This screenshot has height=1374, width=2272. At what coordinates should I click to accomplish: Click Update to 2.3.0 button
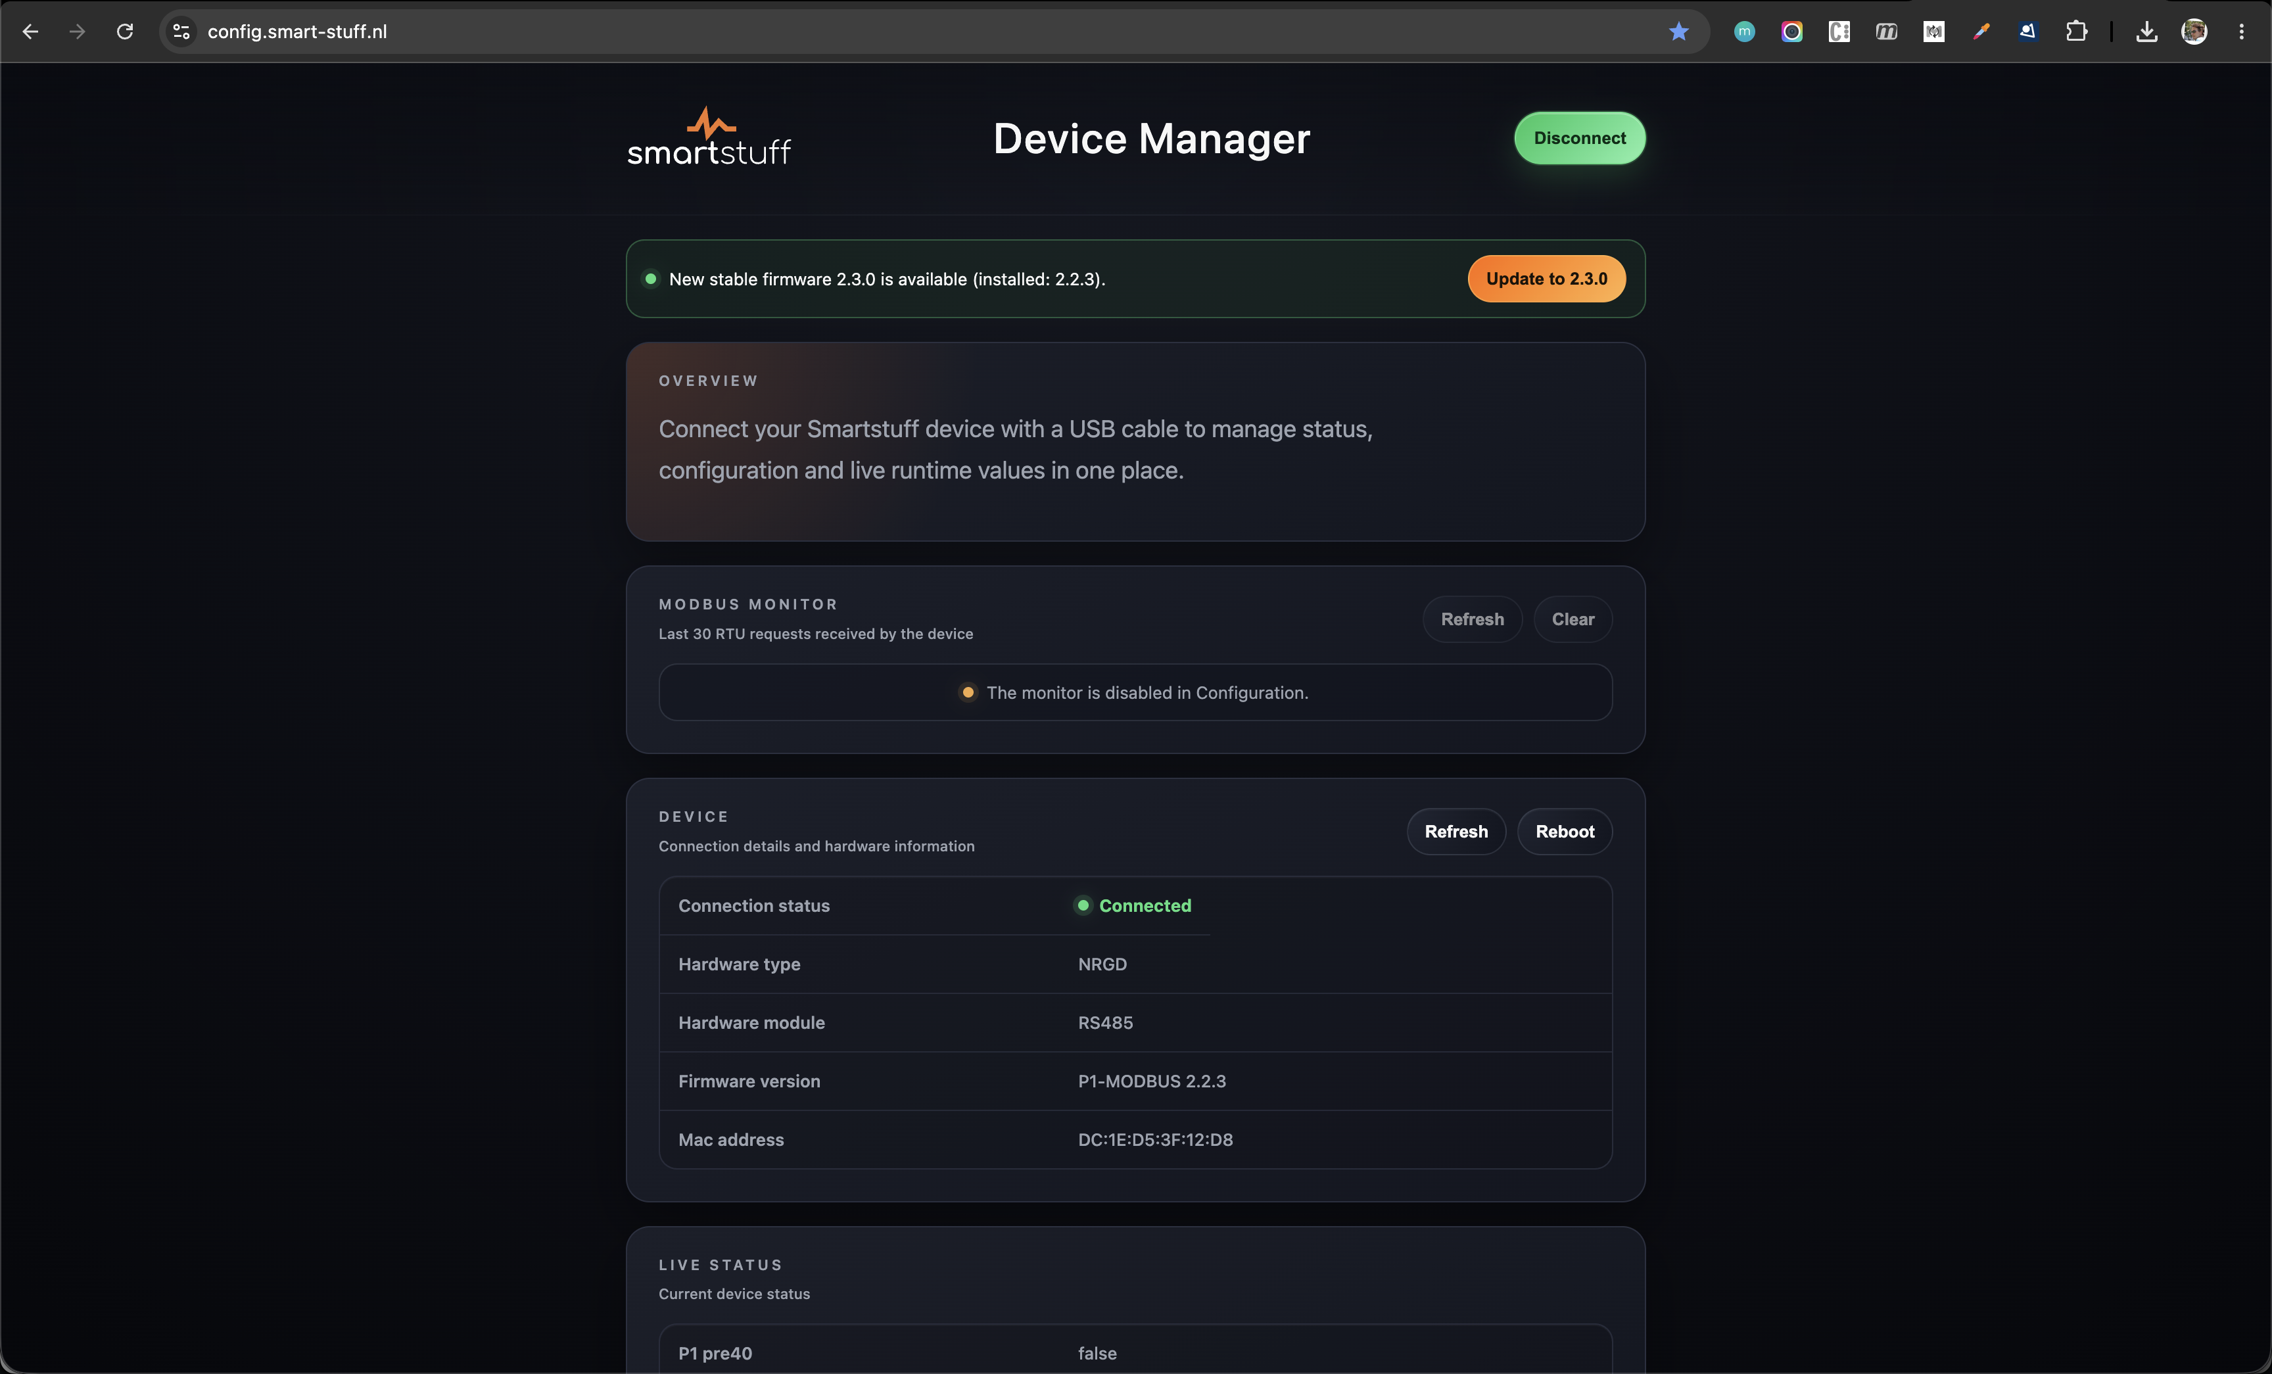[1546, 279]
